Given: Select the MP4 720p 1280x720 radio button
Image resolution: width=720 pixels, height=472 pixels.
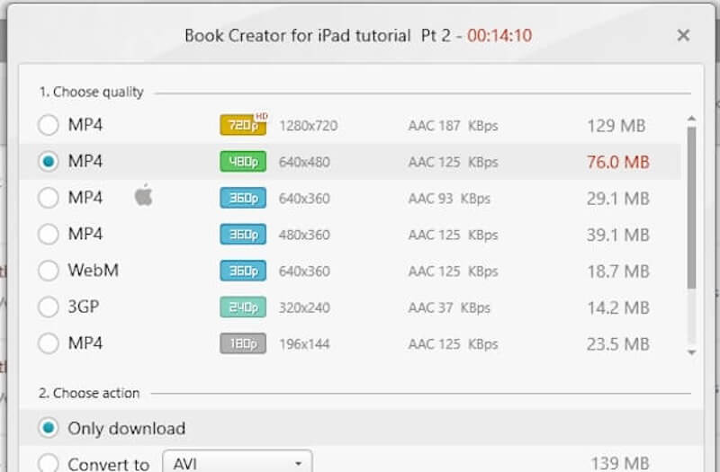Looking at the screenshot, I should pos(49,125).
